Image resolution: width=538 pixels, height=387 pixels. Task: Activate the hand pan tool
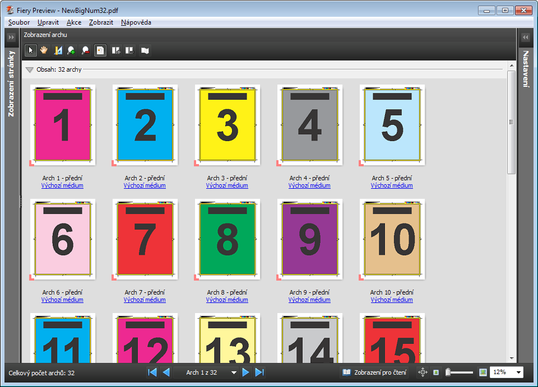(44, 51)
